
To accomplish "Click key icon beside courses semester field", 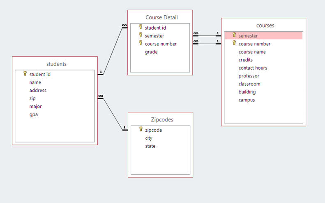I will tap(234, 35).
